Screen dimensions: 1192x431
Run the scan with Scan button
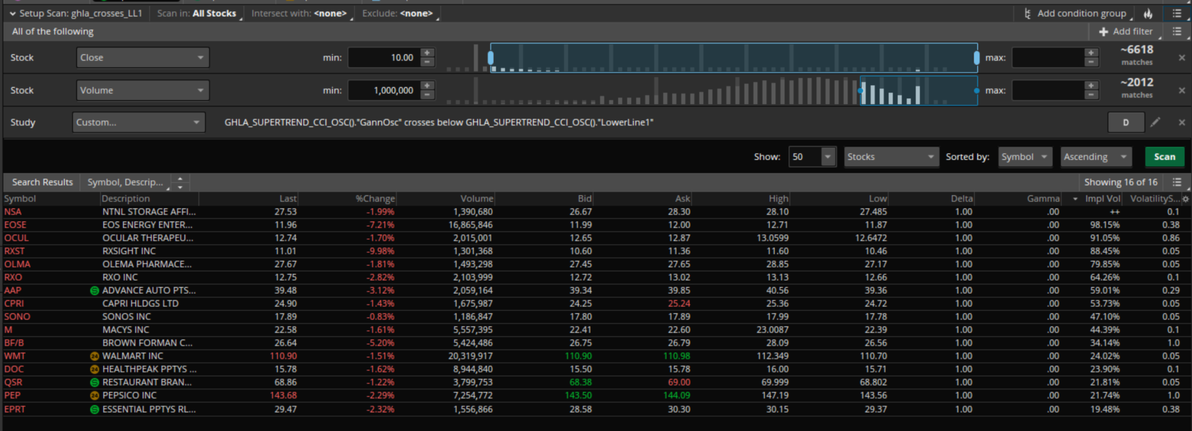point(1164,157)
